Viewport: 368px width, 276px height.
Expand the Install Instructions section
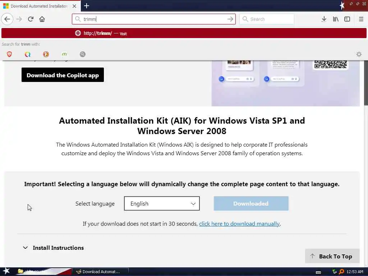[54, 248]
